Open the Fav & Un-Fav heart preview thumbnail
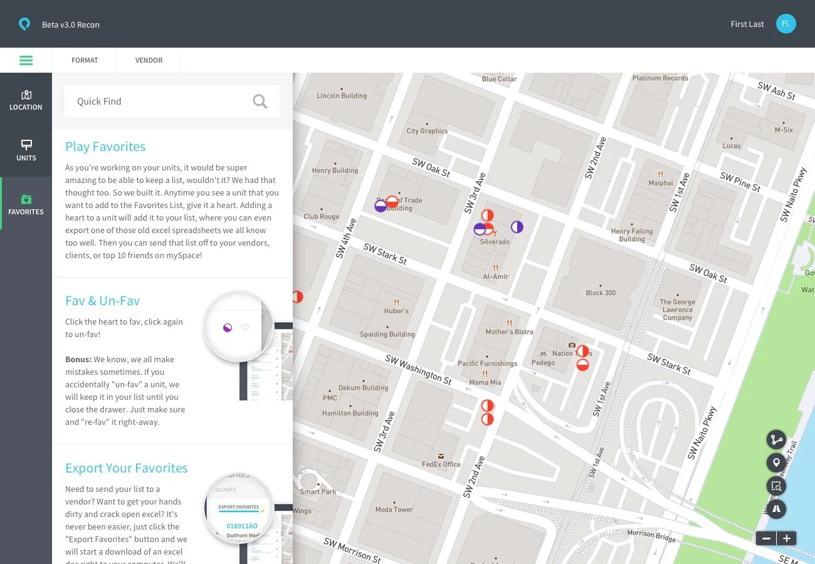This screenshot has width=815, height=564. tap(238, 326)
